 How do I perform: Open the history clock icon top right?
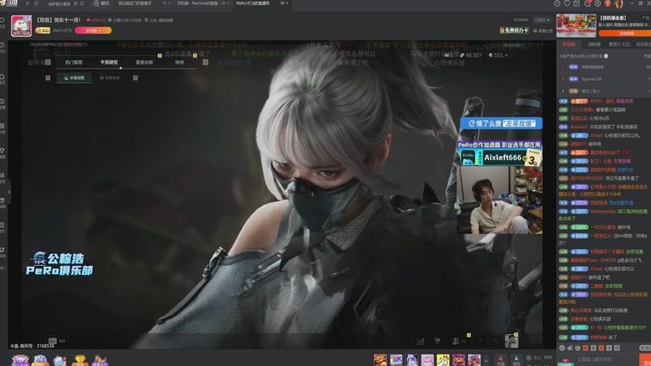557,3
